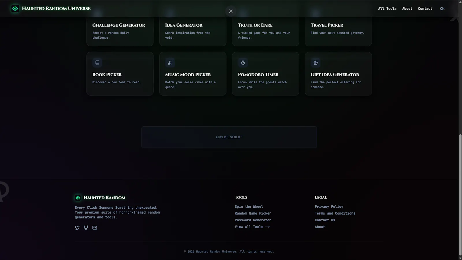Click the footer Haunted Random eye logo

[78, 198]
